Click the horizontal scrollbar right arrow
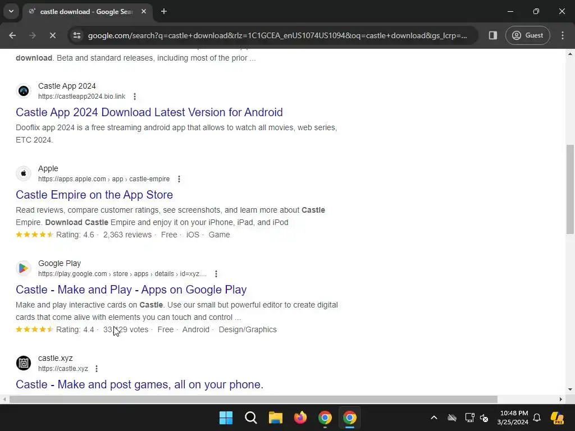575x431 pixels. [561, 399]
